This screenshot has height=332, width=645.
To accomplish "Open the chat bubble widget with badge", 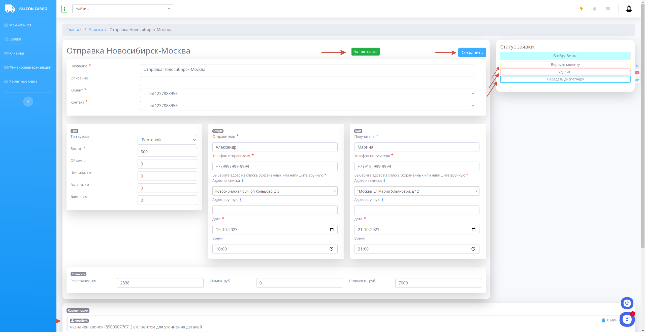I will tap(627, 319).
